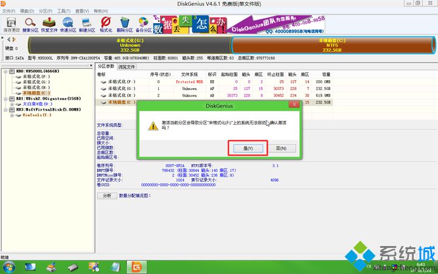
Task: Select the gray 未格式化(G:) Unknown partition bar
Action: point(130,45)
